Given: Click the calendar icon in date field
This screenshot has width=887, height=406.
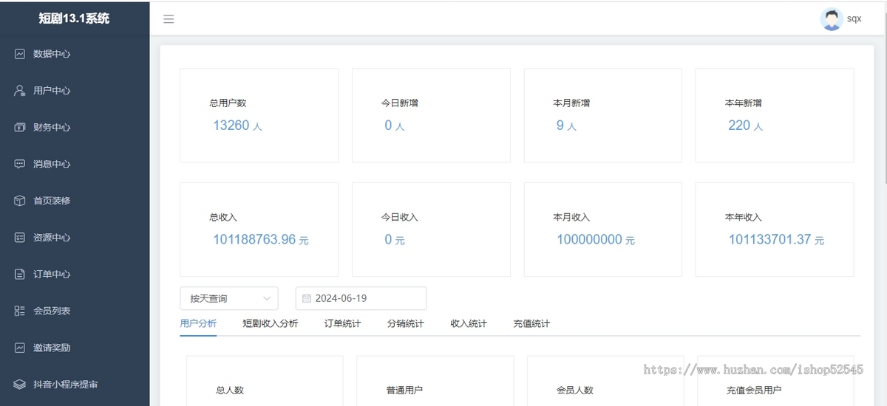Looking at the screenshot, I should coord(307,298).
